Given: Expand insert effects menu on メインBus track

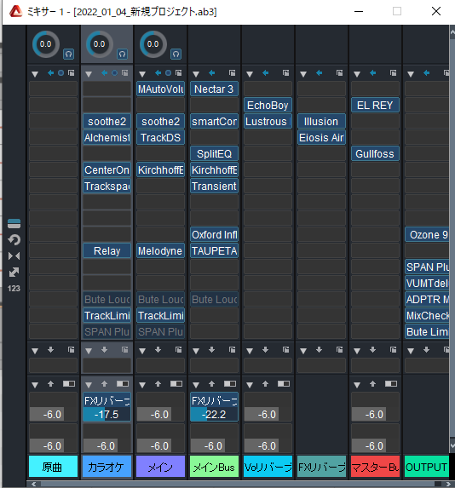Looking at the screenshot, I should tap(196, 74).
